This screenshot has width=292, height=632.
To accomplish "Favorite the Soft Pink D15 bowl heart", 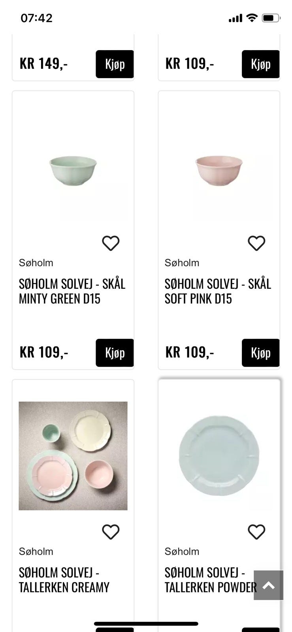I will [256, 243].
